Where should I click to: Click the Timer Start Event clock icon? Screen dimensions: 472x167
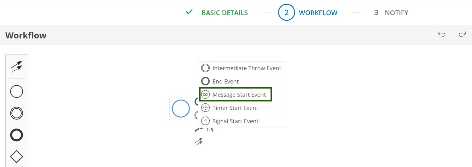tap(206, 108)
